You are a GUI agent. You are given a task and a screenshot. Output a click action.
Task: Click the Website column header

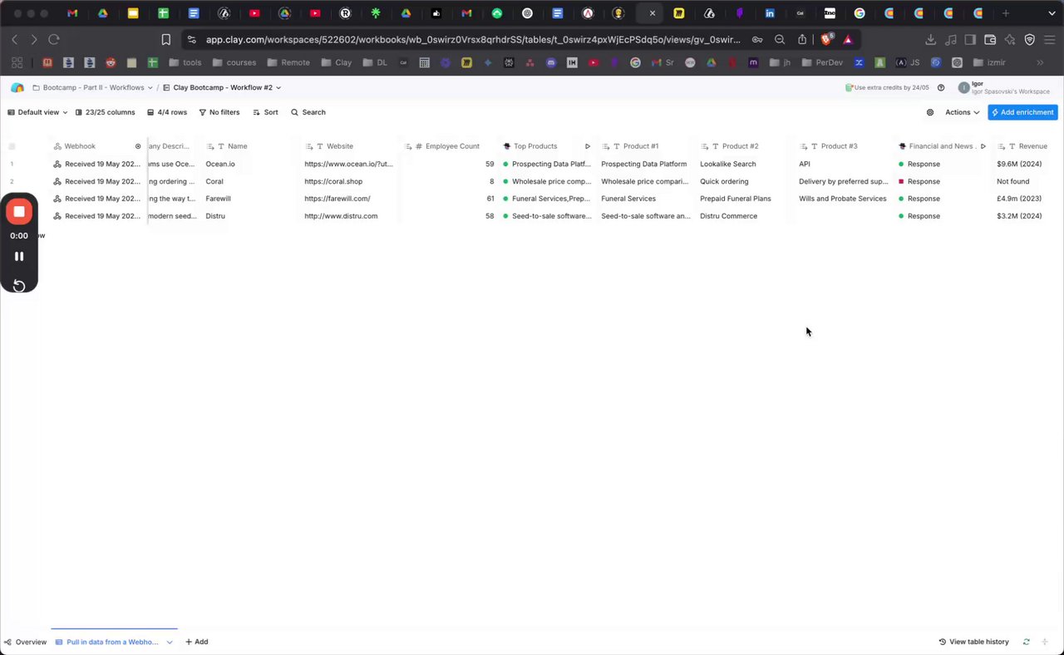coord(350,146)
